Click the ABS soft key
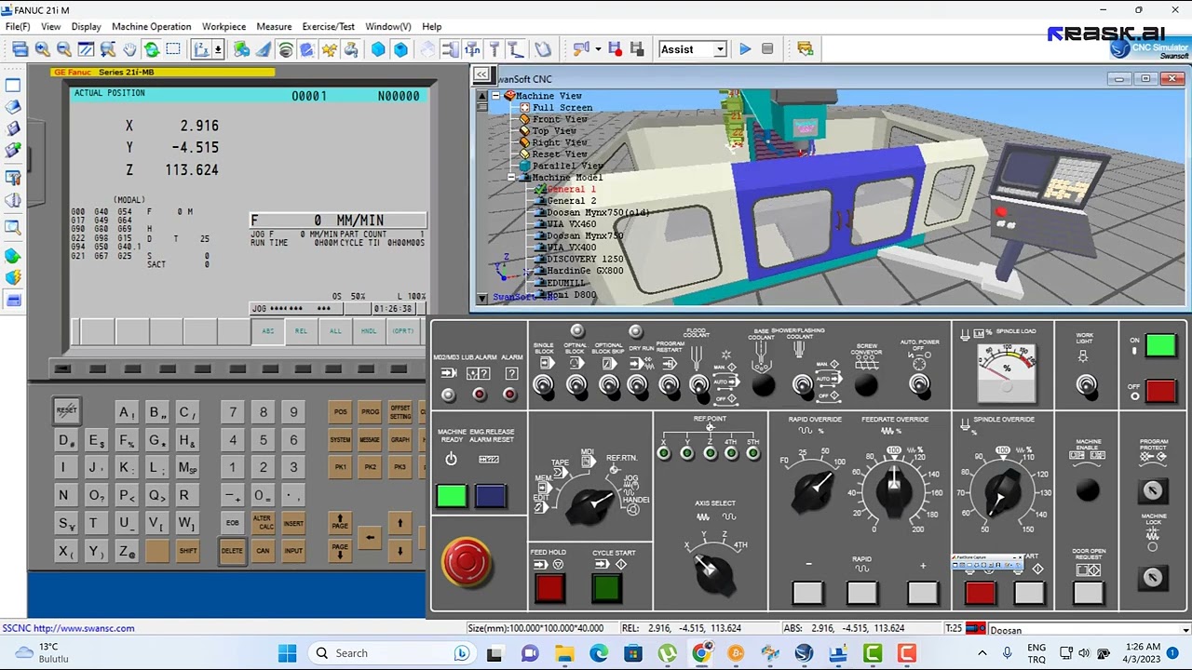This screenshot has height=670, width=1192. [x=268, y=331]
